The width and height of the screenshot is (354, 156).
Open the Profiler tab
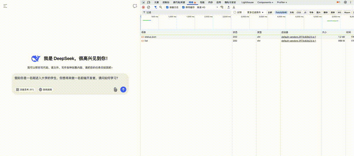point(282,2)
